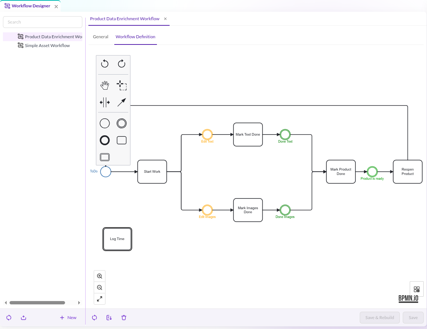This screenshot has width=427, height=329.
Task: Zoom out of the diagram
Action: tap(100, 287)
